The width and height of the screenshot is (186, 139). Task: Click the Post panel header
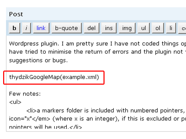pos(96,14)
